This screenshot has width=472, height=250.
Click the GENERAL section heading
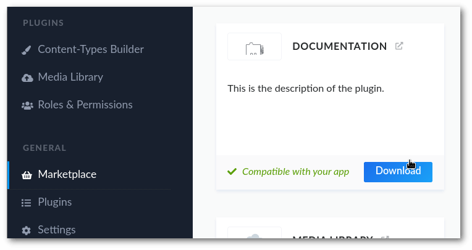point(44,148)
